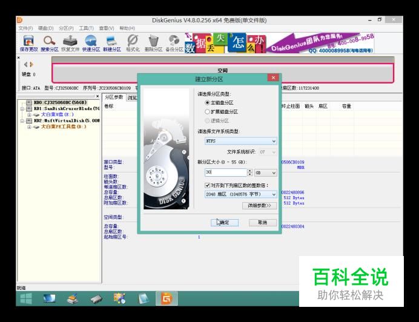Open the View (查看) menu
The image size is (419, 322).
tap(107, 28)
